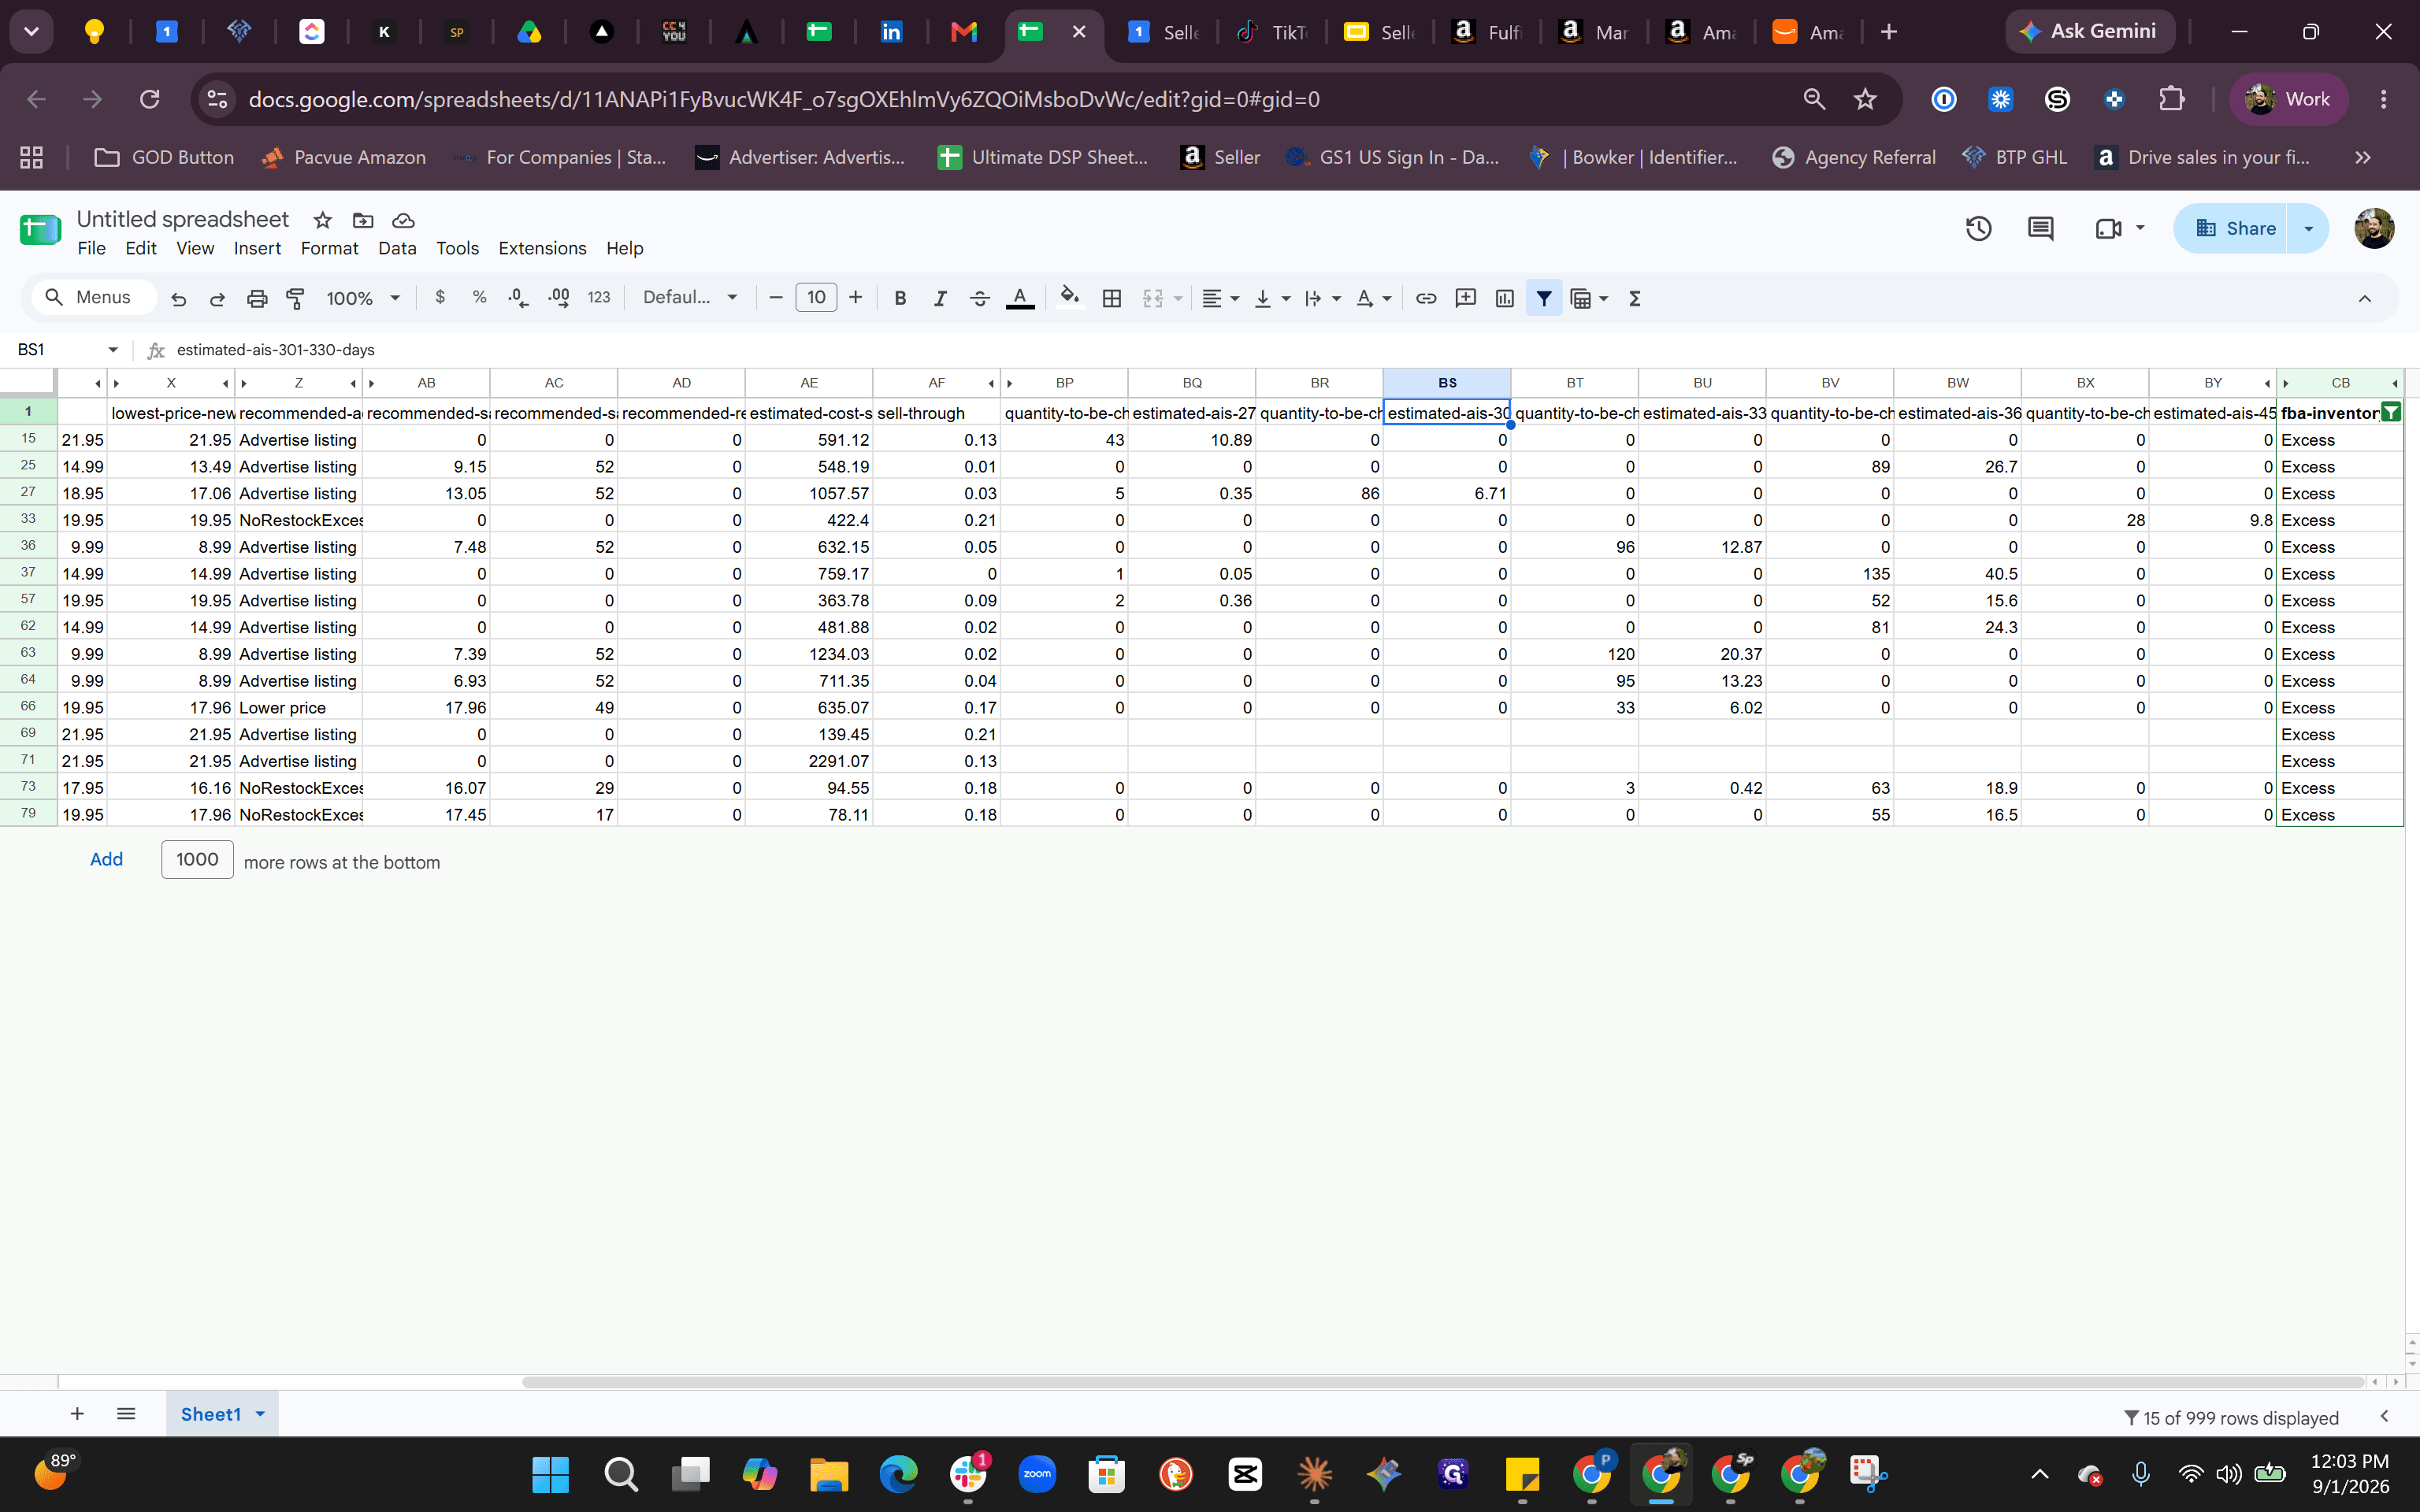The height and width of the screenshot is (1512, 2420).
Task: Open the GOD Button bookmark folder
Action: click(x=164, y=157)
